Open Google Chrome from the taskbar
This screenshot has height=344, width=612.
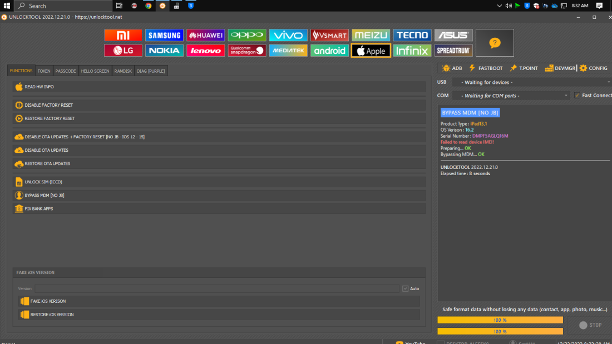pyautogui.click(x=149, y=6)
